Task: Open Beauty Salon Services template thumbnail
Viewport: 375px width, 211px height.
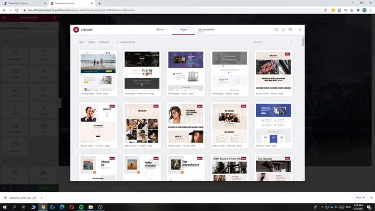Action: point(230,123)
